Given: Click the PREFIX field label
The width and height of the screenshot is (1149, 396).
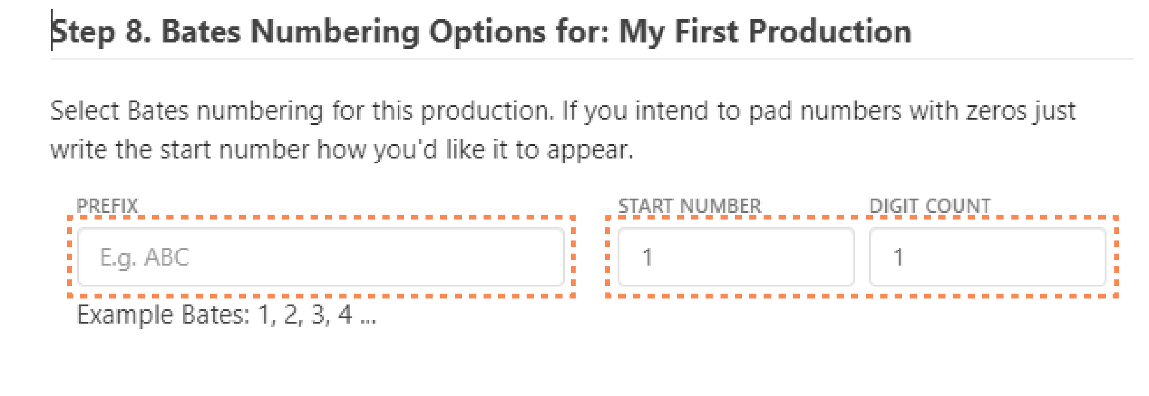Looking at the screenshot, I should coord(107,206).
